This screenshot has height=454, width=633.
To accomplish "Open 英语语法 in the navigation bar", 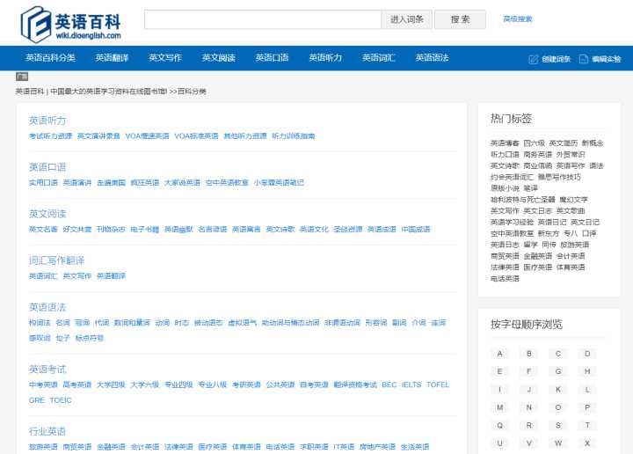I will 432,58.
